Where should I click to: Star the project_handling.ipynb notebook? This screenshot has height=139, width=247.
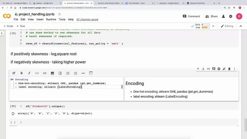click(59, 14)
